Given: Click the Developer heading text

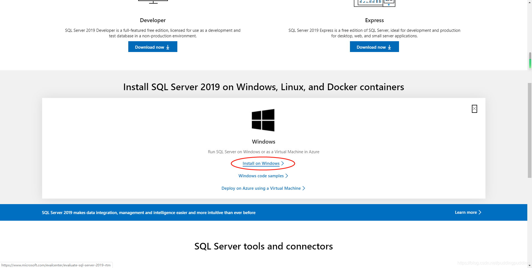Looking at the screenshot, I should coord(153,20).
